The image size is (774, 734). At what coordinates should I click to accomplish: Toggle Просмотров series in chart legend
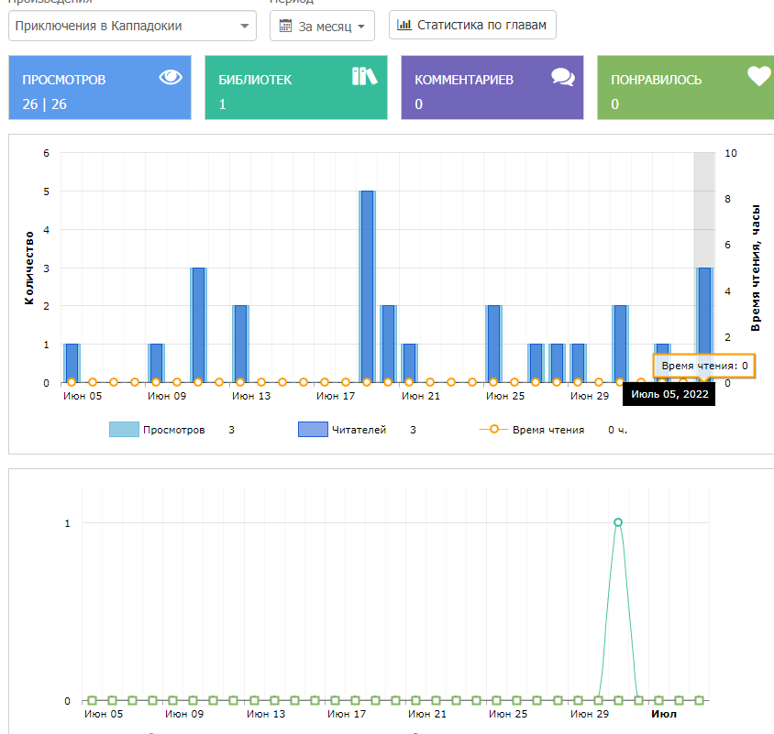pyautogui.click(x=173, y=429)
